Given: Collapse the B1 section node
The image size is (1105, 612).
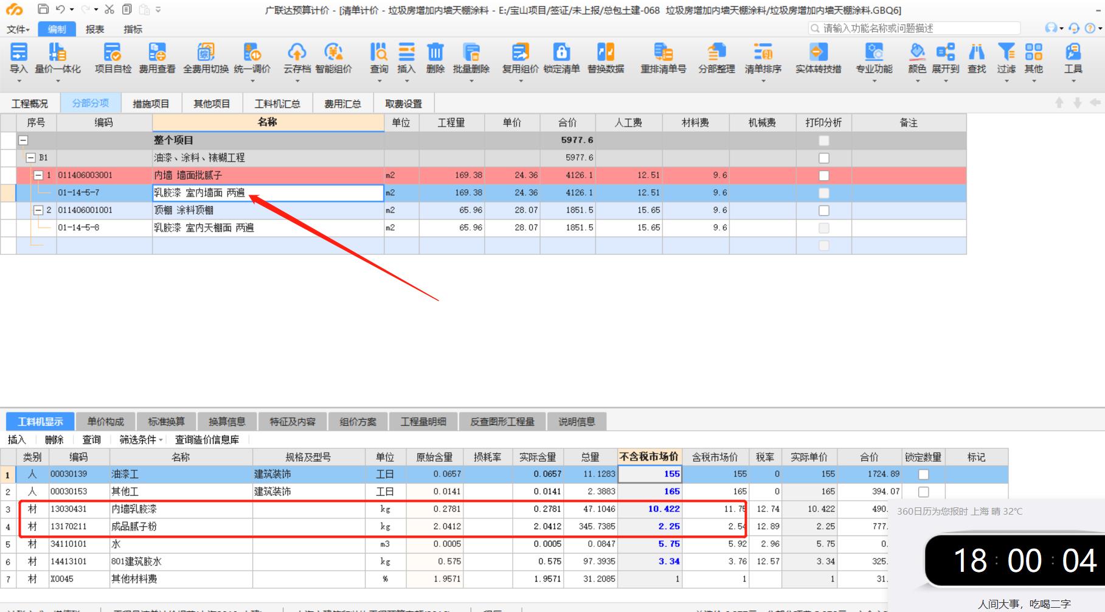Looking at the screenshot, I should pyautogui.click(x=30, y=158).
